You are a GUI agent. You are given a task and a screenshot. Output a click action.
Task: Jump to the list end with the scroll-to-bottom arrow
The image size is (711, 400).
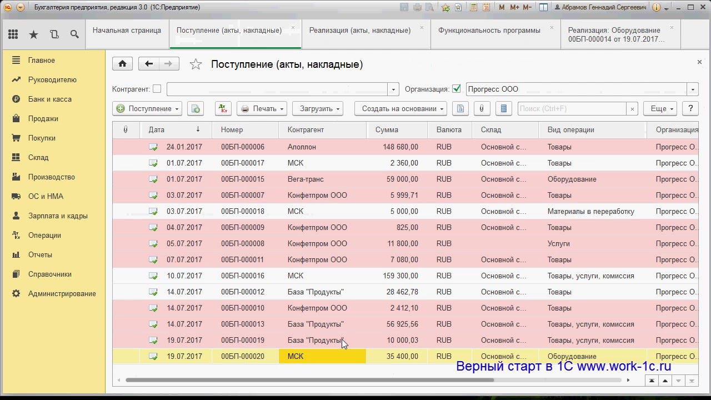[x=692, y=381]
